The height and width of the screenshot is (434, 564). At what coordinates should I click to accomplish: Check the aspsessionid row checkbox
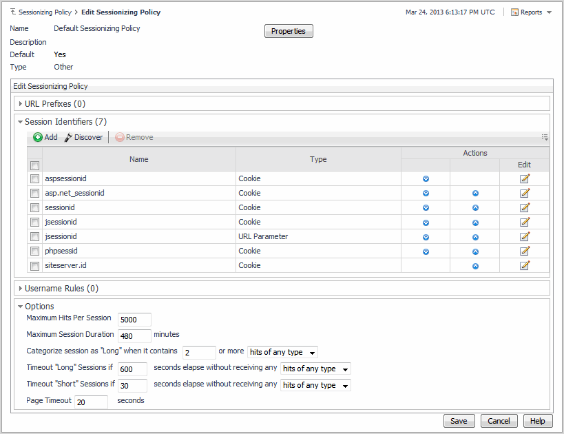point(35,178)
